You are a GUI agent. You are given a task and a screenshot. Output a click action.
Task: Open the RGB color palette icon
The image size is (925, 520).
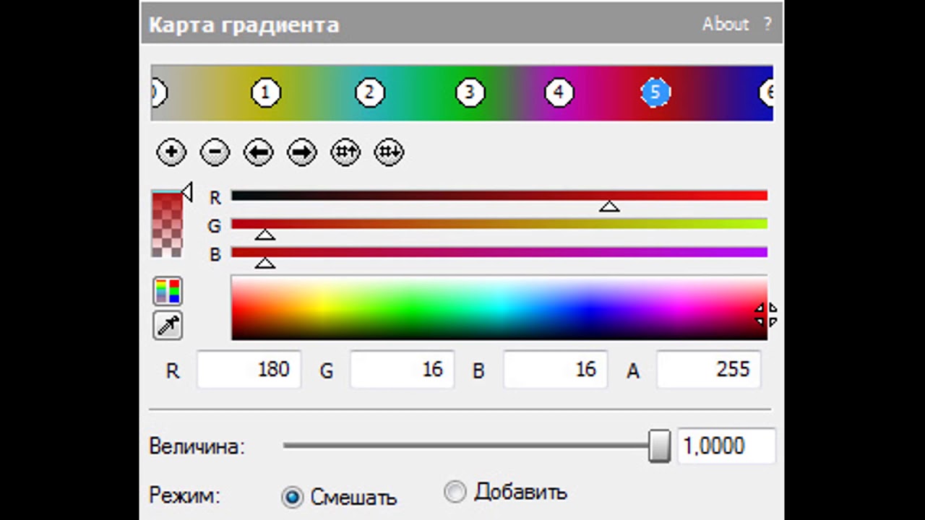click(168, 291)
